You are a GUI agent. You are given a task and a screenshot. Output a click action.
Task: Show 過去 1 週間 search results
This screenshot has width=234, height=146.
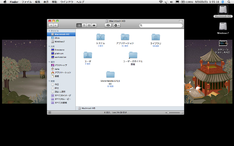pyautogui.click(x=61, y=92)
